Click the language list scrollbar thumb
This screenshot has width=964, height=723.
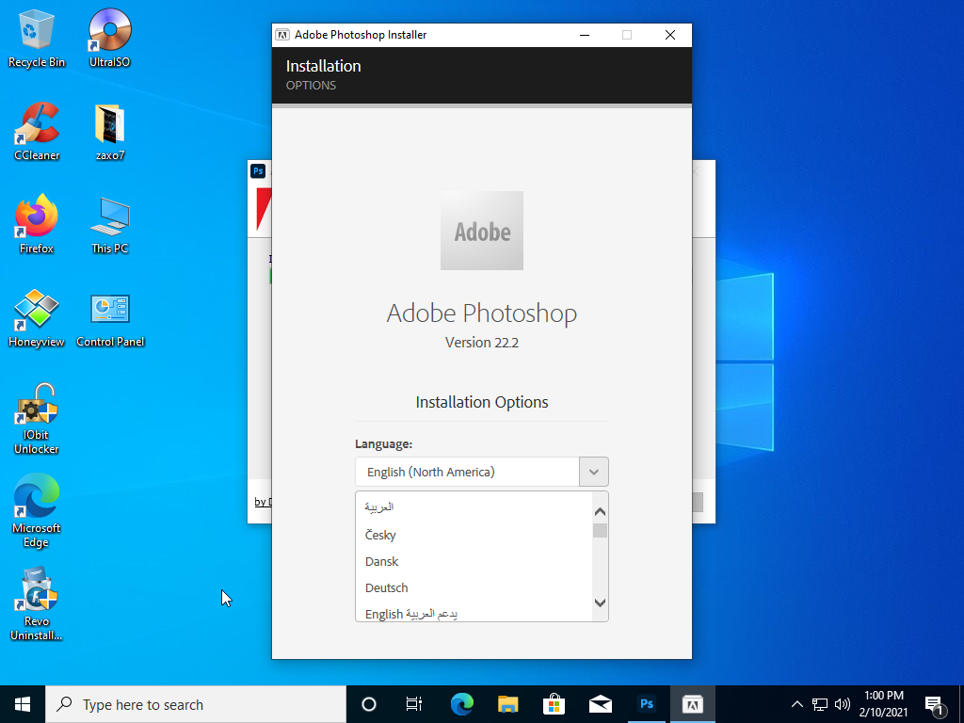click(x=600, y=530)
